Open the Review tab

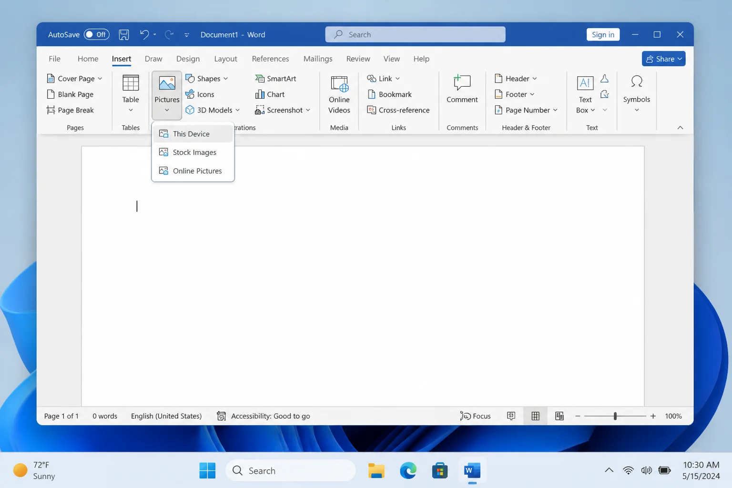click(x=358, y=59)
